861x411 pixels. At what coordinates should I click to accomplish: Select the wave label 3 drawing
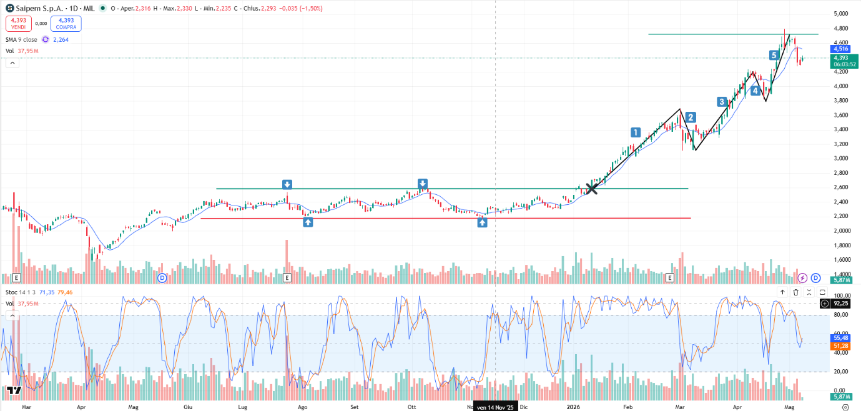pyautogui.click(x=722, y=102)
